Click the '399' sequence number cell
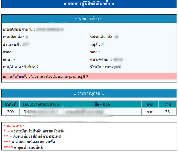 click(x=11, y=112)
